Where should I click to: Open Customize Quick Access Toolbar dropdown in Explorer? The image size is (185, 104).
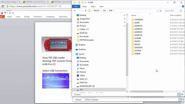click(x=85, y=3)
